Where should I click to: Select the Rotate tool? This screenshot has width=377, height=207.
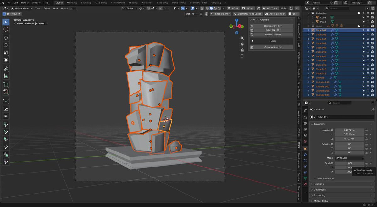(x=6, y=45)
